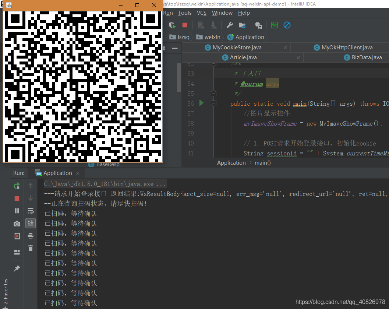Click the disabled download-arrow toolbar icon
This screenshot has height=309, width=389.
point(213,25)
